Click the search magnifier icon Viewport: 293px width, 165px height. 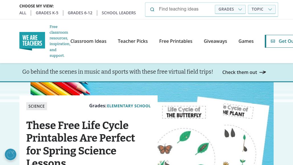point(152,9)
